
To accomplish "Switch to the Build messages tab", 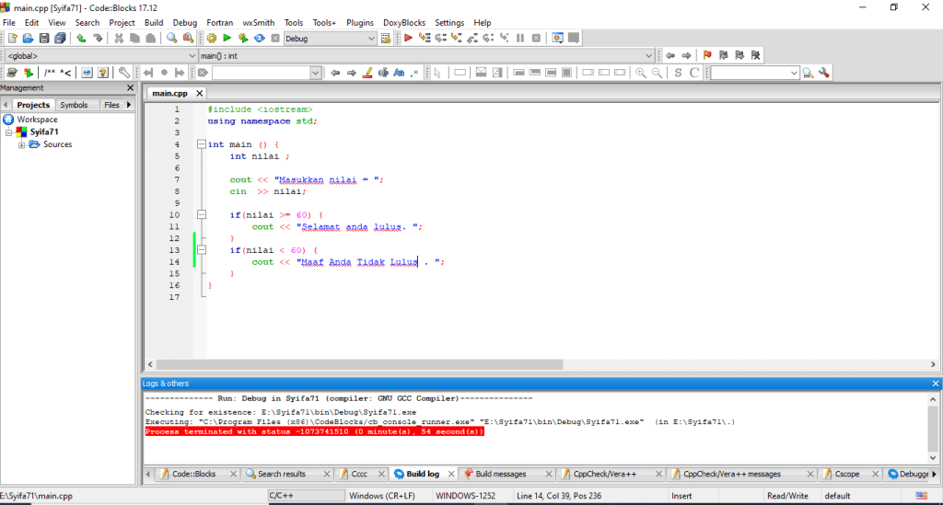I will click(500, 474).
